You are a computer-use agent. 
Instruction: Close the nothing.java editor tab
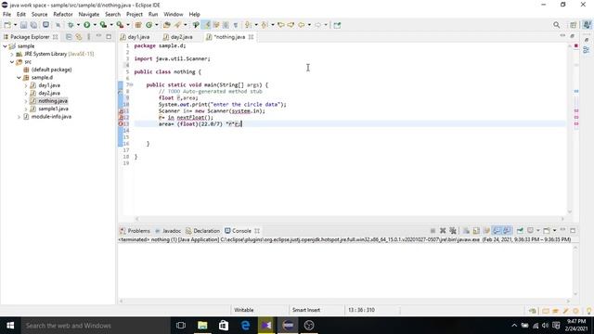(251, 37)
